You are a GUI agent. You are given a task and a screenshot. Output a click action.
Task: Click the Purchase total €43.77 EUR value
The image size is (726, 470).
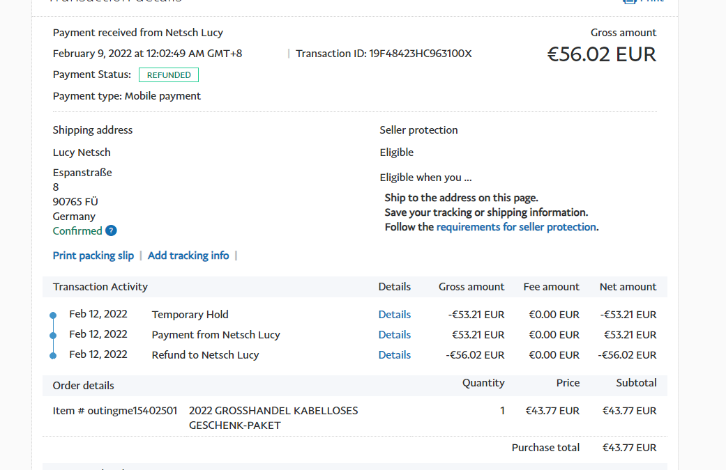click(629, 448)
